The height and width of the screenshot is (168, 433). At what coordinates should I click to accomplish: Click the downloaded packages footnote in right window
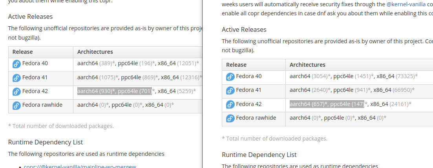tap(274, 139)
